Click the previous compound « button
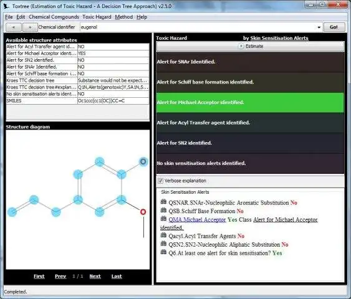Screen dimensions: 351x299 click(14, 27)
